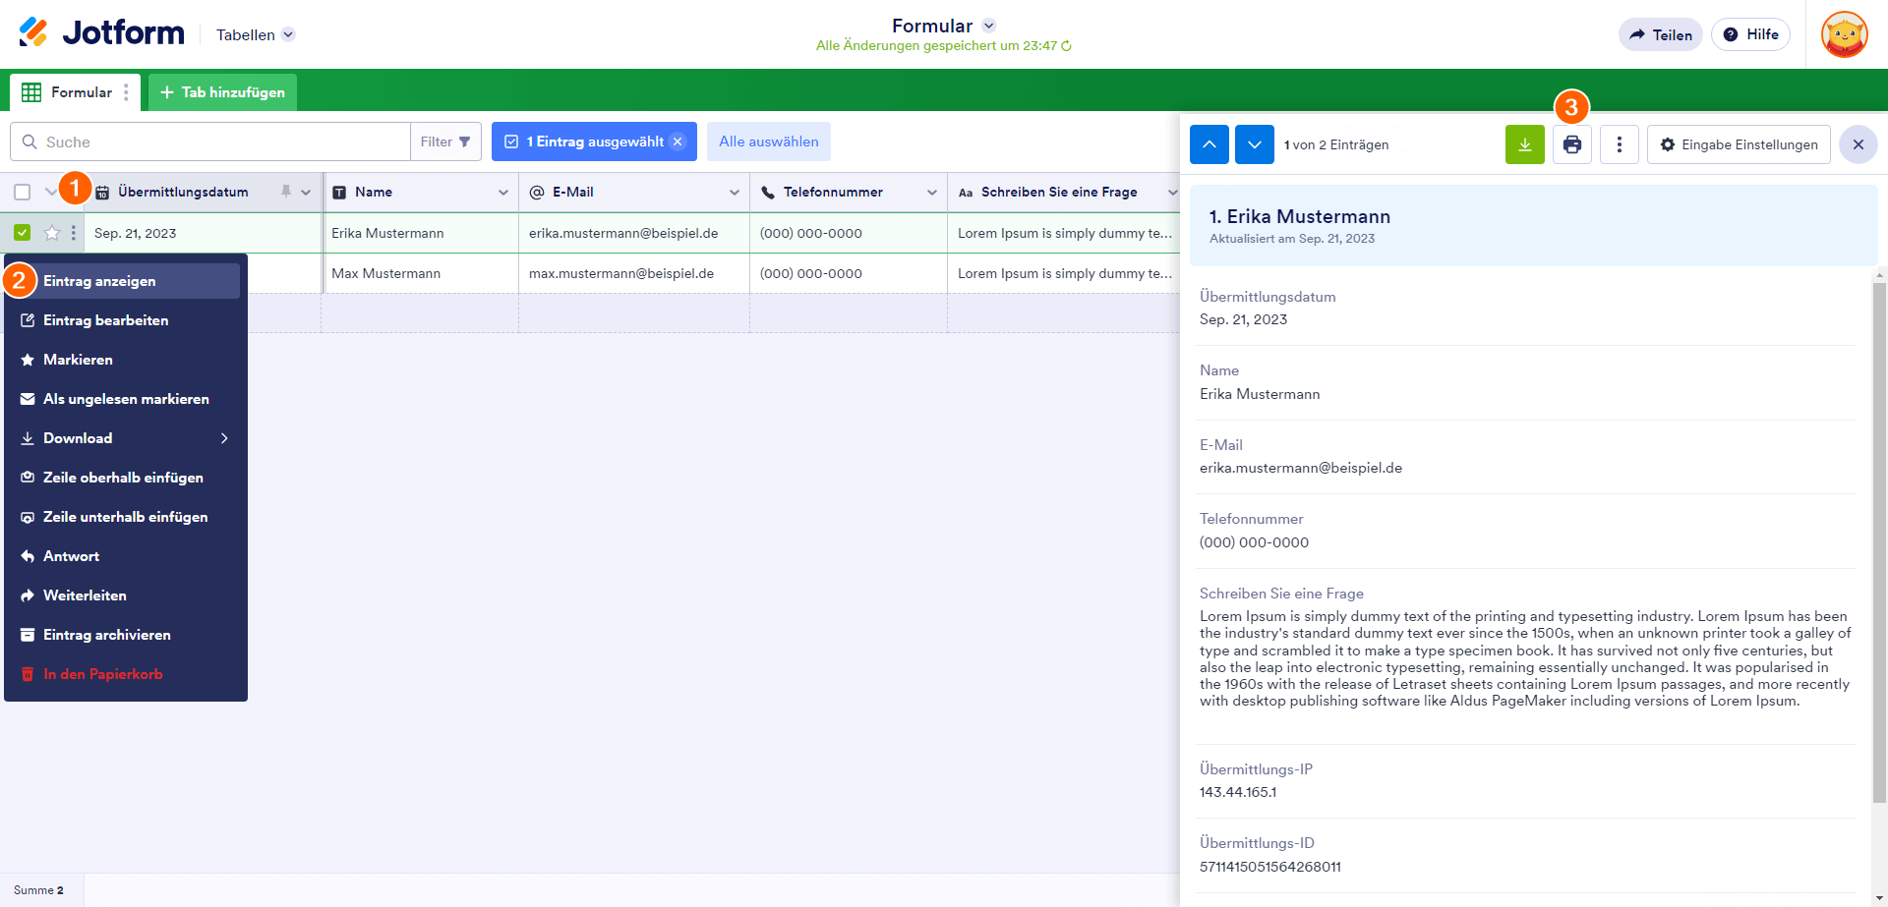Select the 'Max Mustermann' name cell
Viewport: 1888px width, 907px height.
[x=420, y=273]
